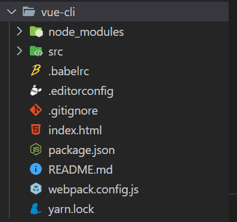
Task: Click the src code folder icon
Action: [x=36, y=51]
